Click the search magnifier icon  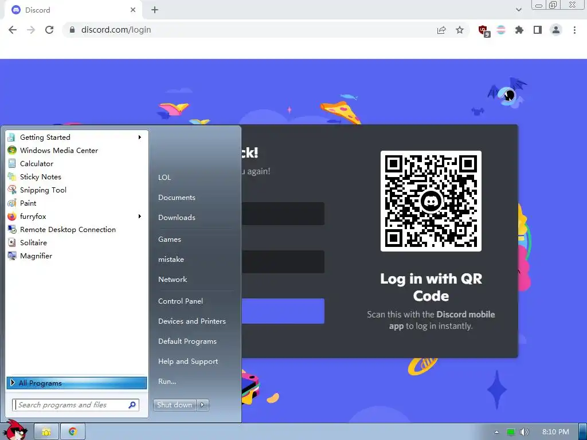132,405
